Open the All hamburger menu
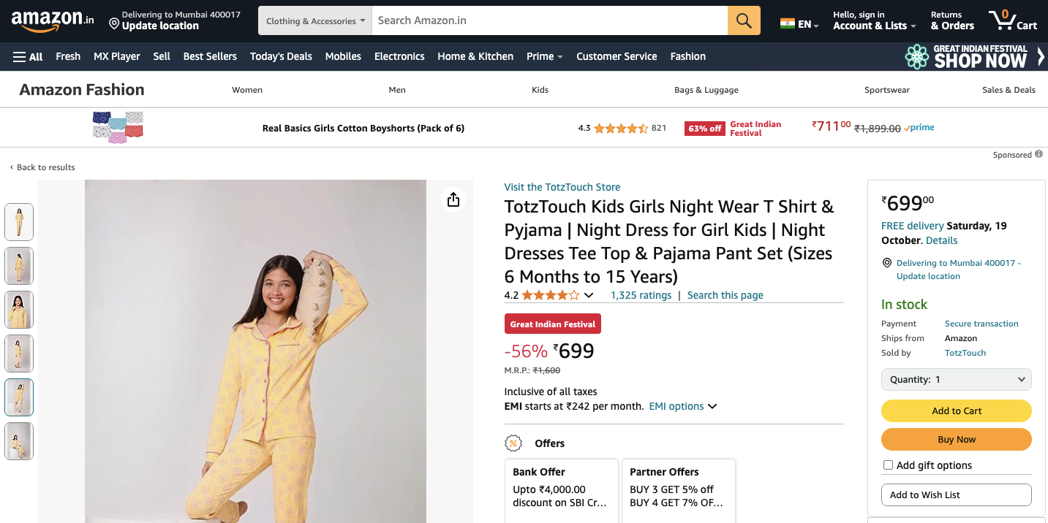The image size is (1048, 523). (x=28, y=56)
